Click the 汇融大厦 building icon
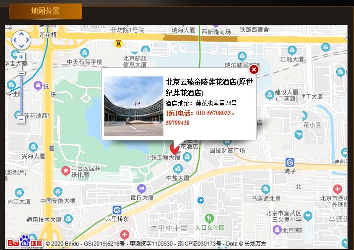This screenshot has height=250, width=354. (292, 51)
